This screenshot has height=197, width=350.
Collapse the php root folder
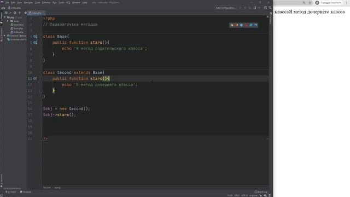pos(5,18)
